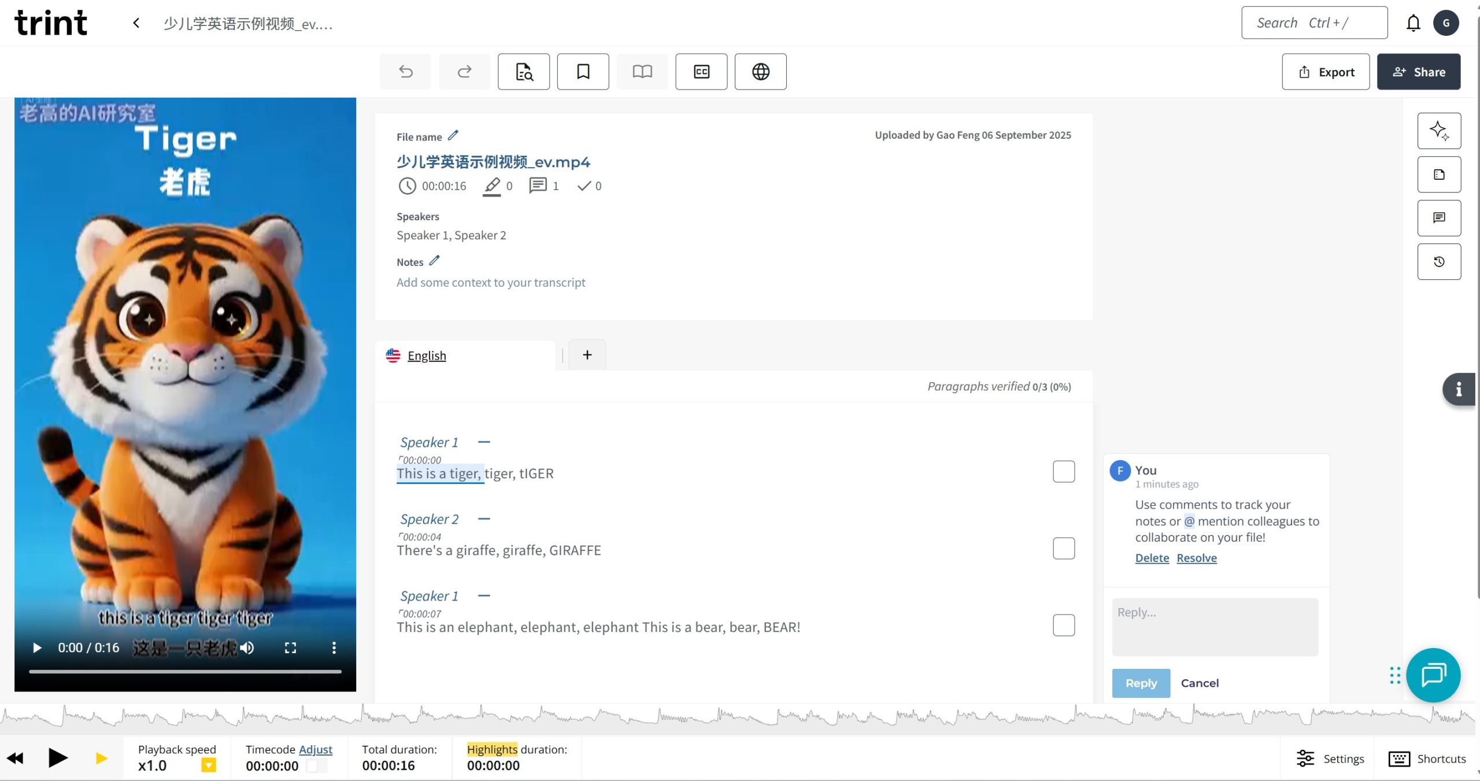Select the English language tab
This screenshot has width=1480, height=781.
(x=427, y=356)
